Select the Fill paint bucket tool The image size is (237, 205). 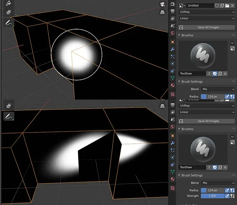coord(8,3)
